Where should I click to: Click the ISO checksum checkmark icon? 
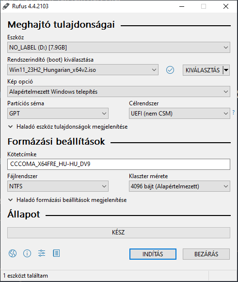[x=170, y=70]
